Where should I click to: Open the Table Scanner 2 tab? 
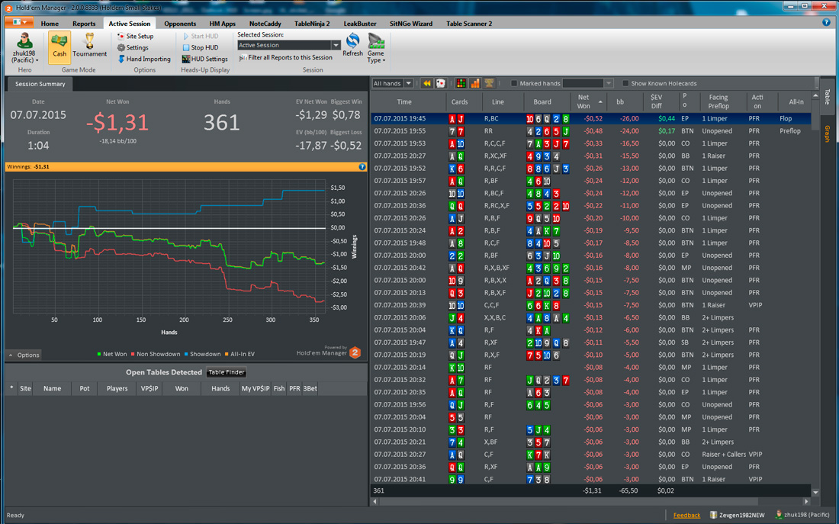469,24
